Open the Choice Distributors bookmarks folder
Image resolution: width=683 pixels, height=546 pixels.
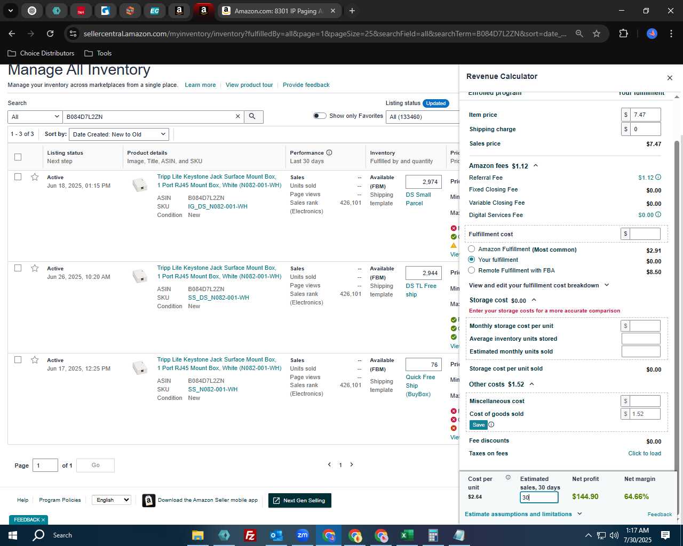(x=41, y=53)
